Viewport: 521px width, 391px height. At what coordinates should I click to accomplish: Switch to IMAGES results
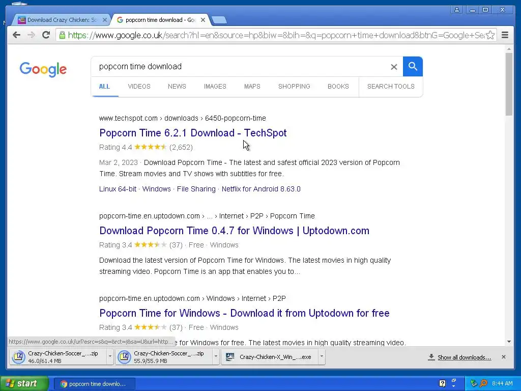215,87
